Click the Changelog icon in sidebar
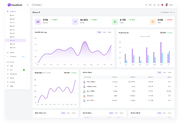 [x=8, y=57]
